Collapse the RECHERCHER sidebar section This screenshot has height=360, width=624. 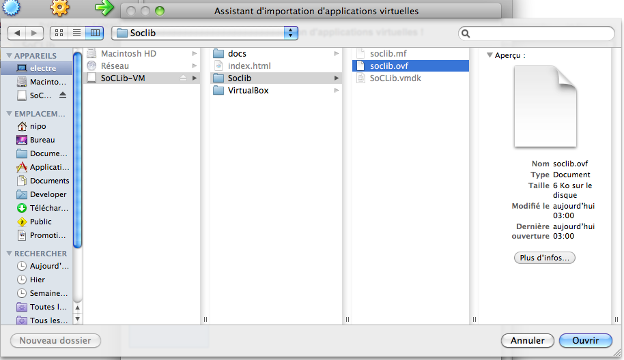(9, 253)
